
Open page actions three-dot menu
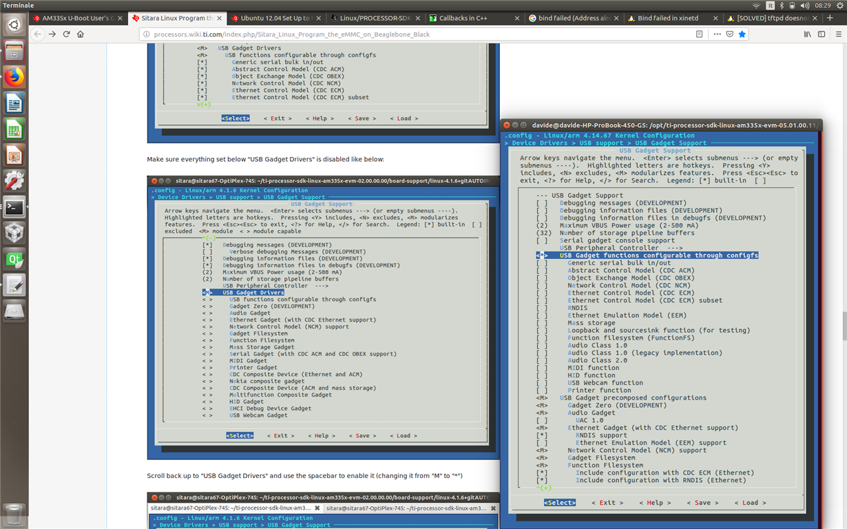click(x=716, y=34)
